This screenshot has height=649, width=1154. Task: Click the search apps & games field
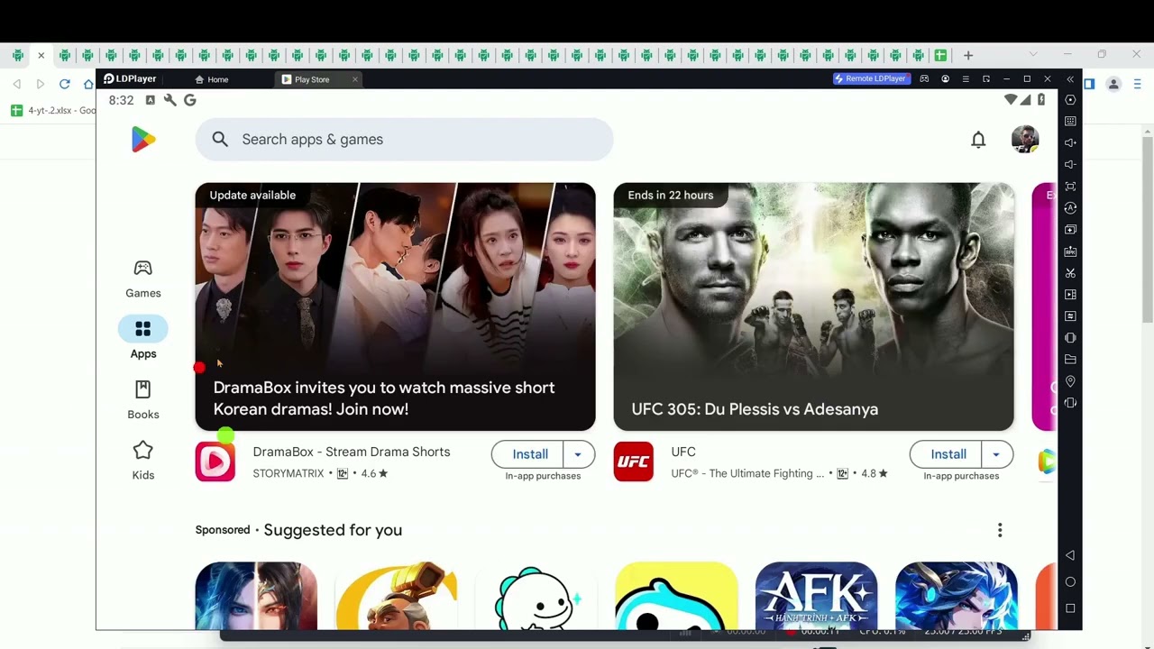coord(404,140)
